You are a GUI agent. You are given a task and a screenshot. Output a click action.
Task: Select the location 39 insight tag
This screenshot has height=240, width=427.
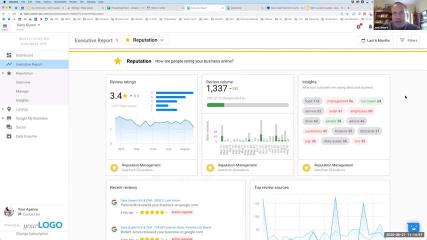[x=343, y=131]
